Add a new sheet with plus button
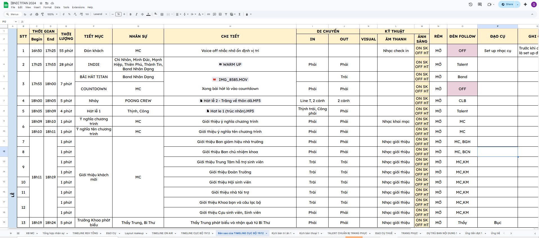The image size is (539, 238). coord(11,233)
